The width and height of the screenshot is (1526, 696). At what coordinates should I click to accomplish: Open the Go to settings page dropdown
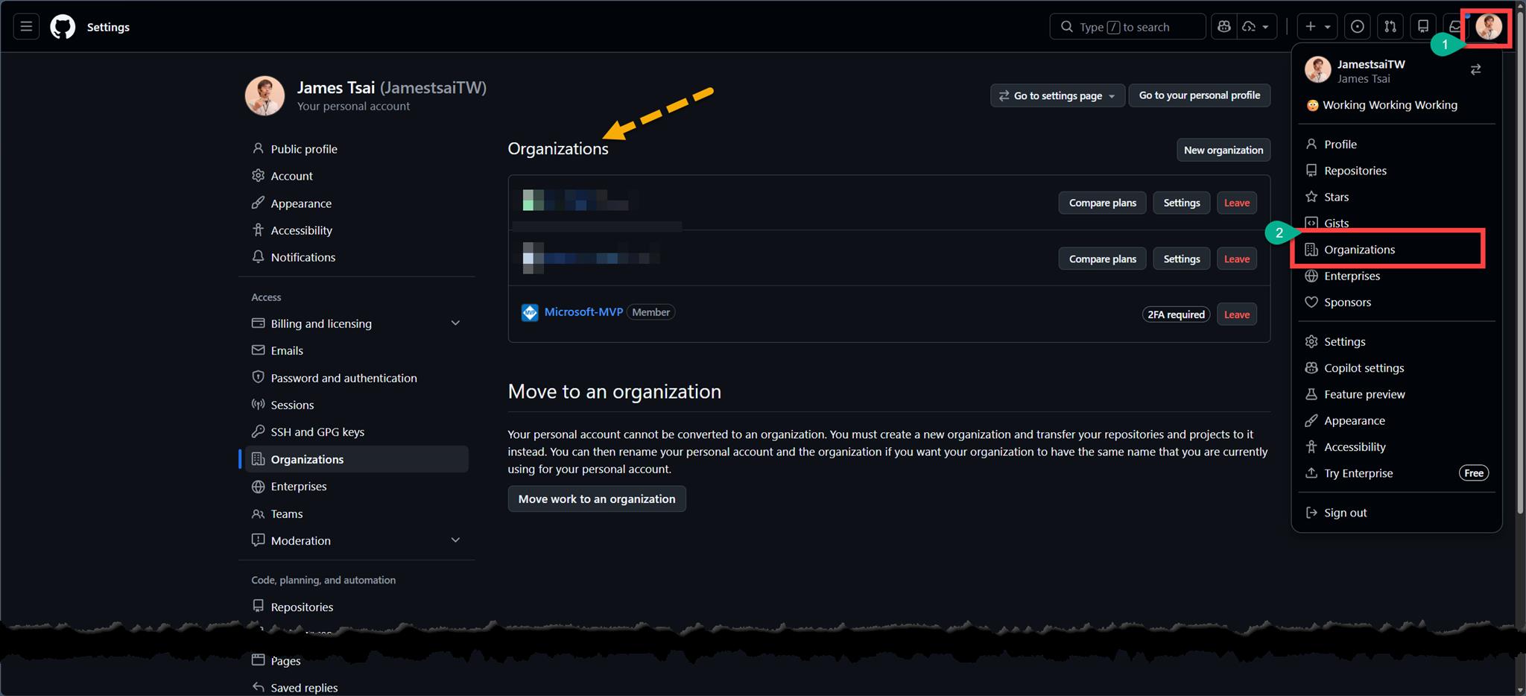coord(1057,95)
